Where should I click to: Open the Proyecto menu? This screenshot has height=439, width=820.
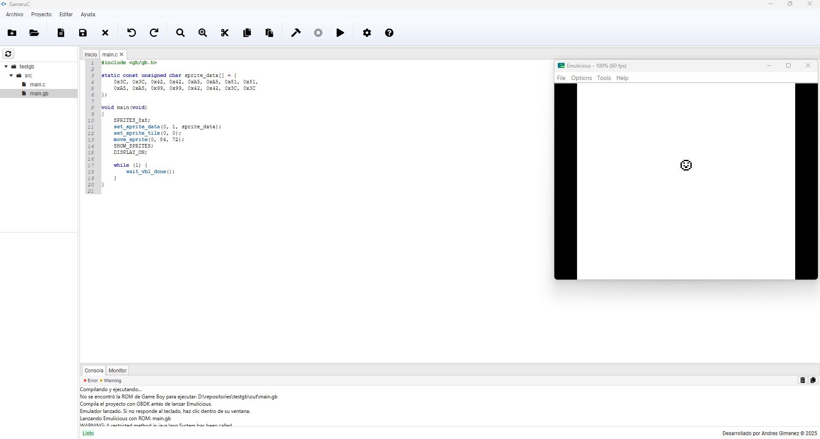(x=41, y=15)
